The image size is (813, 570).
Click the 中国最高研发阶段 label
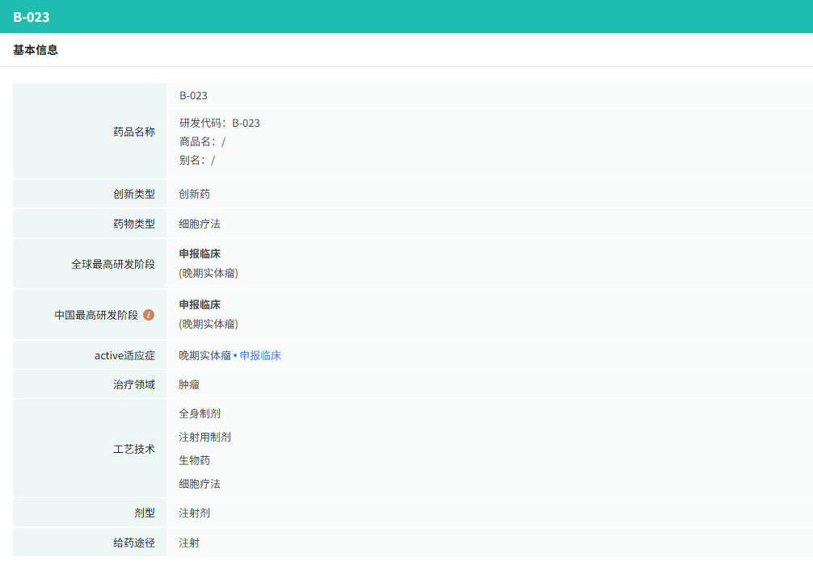pos(96,315)
